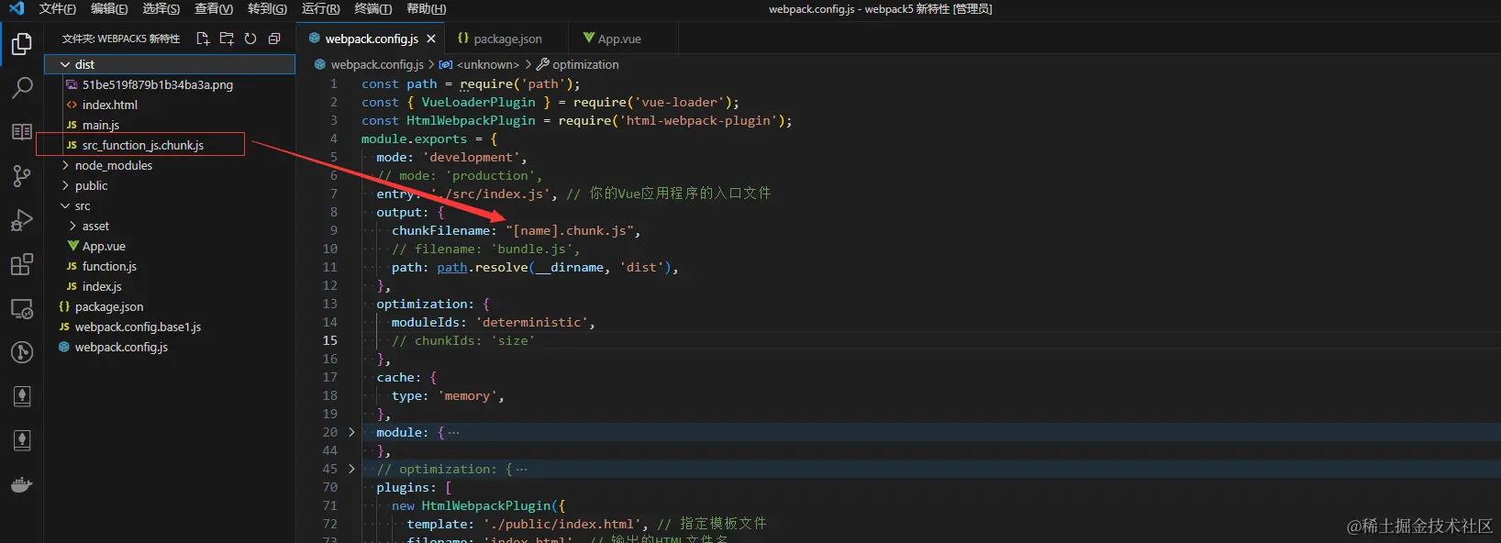The image size is (1501, 543).
Task: Open the Run and Debug view
Action: [22, 220]
